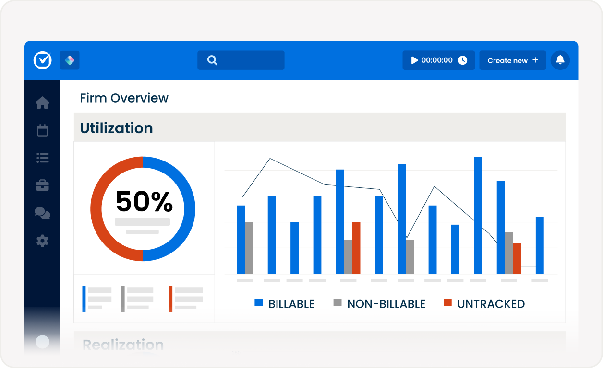Viewport: 603px width, 368px height.
Task: Select the app logo checkmark icon
Action: pos(42,60)
